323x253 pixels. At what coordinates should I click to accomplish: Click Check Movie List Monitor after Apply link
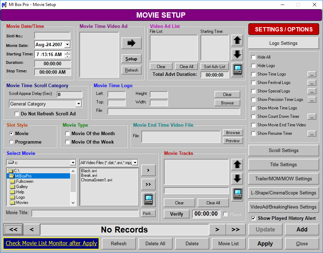[x=51, y=243]
